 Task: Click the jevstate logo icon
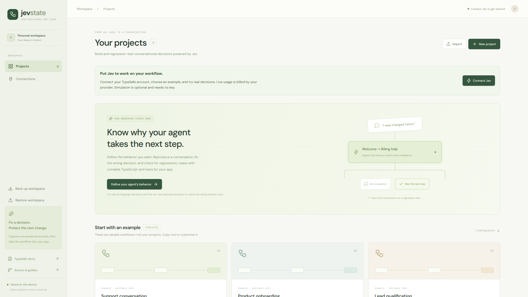pos(13,14)
